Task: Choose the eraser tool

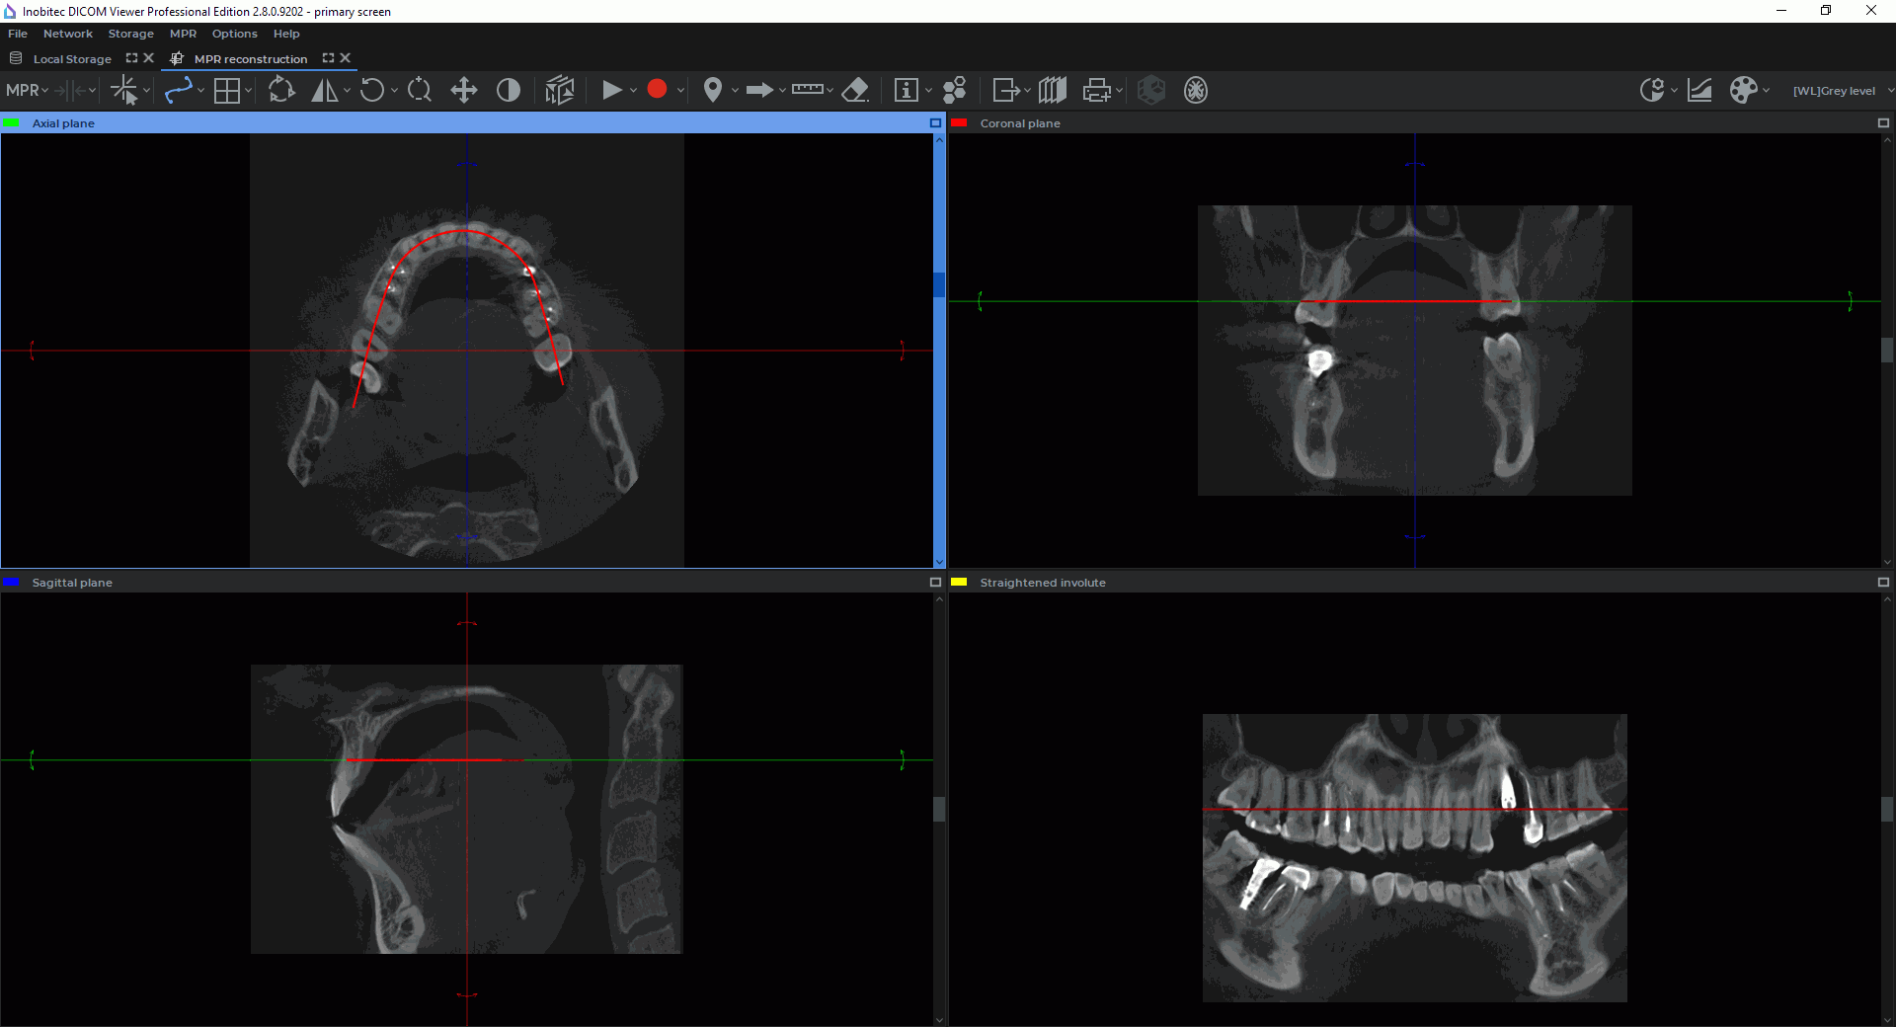Action: coord(855,91)
